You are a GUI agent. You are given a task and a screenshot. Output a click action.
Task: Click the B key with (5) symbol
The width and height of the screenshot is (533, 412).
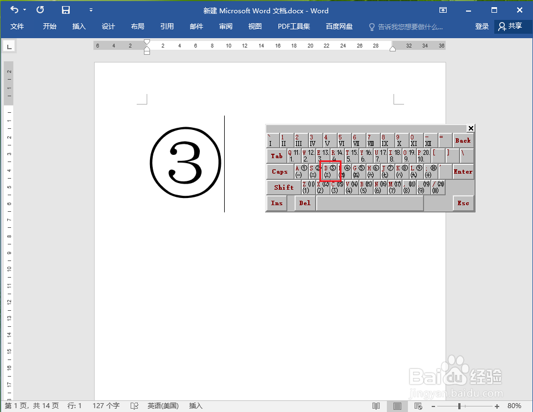(x=366, y=187)
